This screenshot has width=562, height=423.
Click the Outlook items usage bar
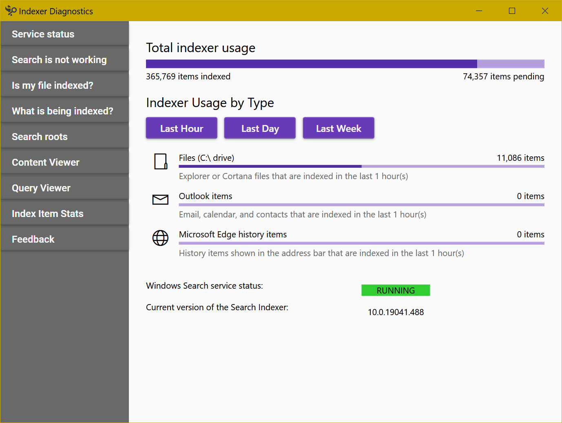pyautogui.click(x=361, y=205)
